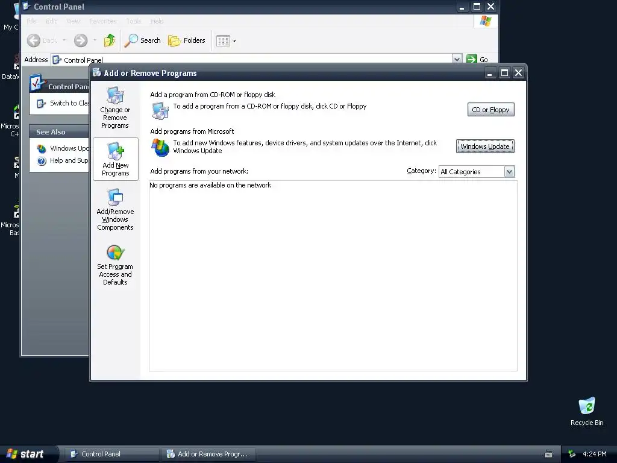The image size is (617, 463).
Task: Click the Windows Update globe icon in dialog
Action: tap(160, 148)
